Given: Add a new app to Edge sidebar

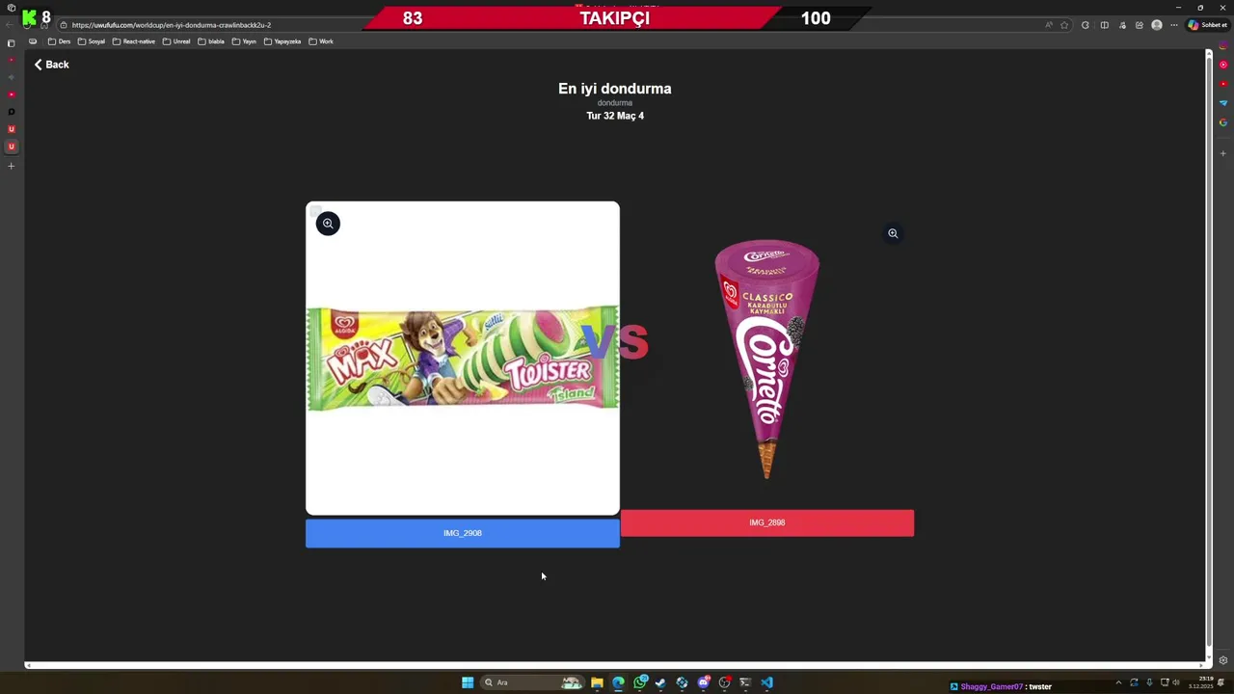Looking at the screenshot, I should click(1223, 153).
